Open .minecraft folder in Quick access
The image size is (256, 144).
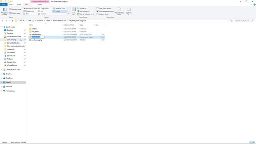(x=11, y=49)
